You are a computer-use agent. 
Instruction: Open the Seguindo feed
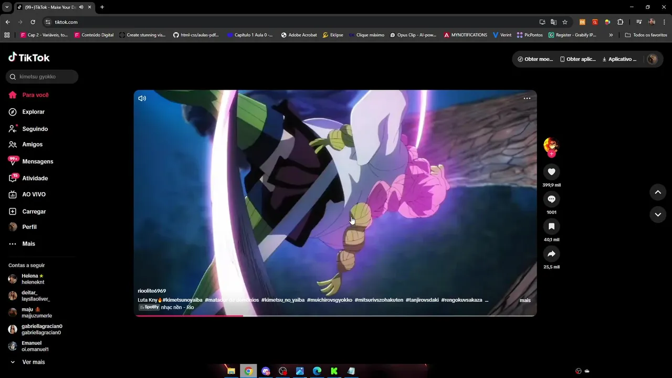click(x=28, y=129)
